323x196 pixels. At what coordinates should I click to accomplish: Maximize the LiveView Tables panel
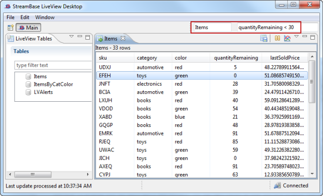88,37
